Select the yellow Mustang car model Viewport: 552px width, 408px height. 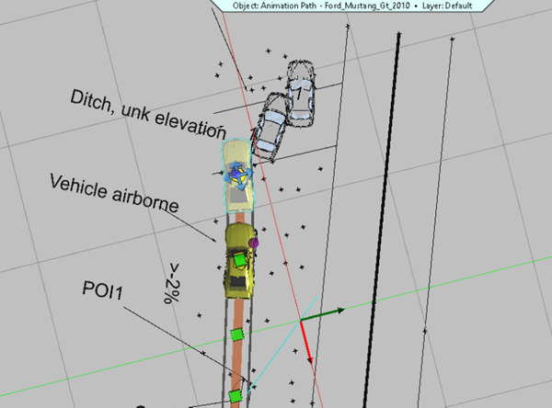(x=240, y=261)
